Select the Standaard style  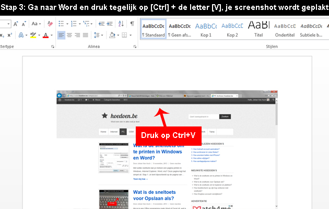pos(154,29)
